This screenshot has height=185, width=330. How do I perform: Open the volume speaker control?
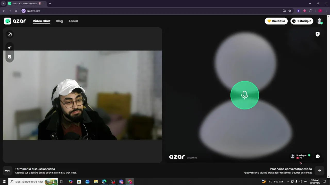301,182
